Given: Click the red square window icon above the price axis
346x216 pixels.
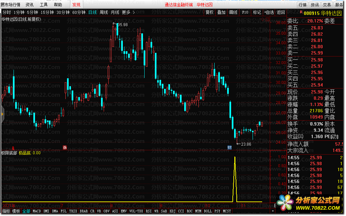Looking at the screenshot, I should pyautogui.click(x=267, y=19).
